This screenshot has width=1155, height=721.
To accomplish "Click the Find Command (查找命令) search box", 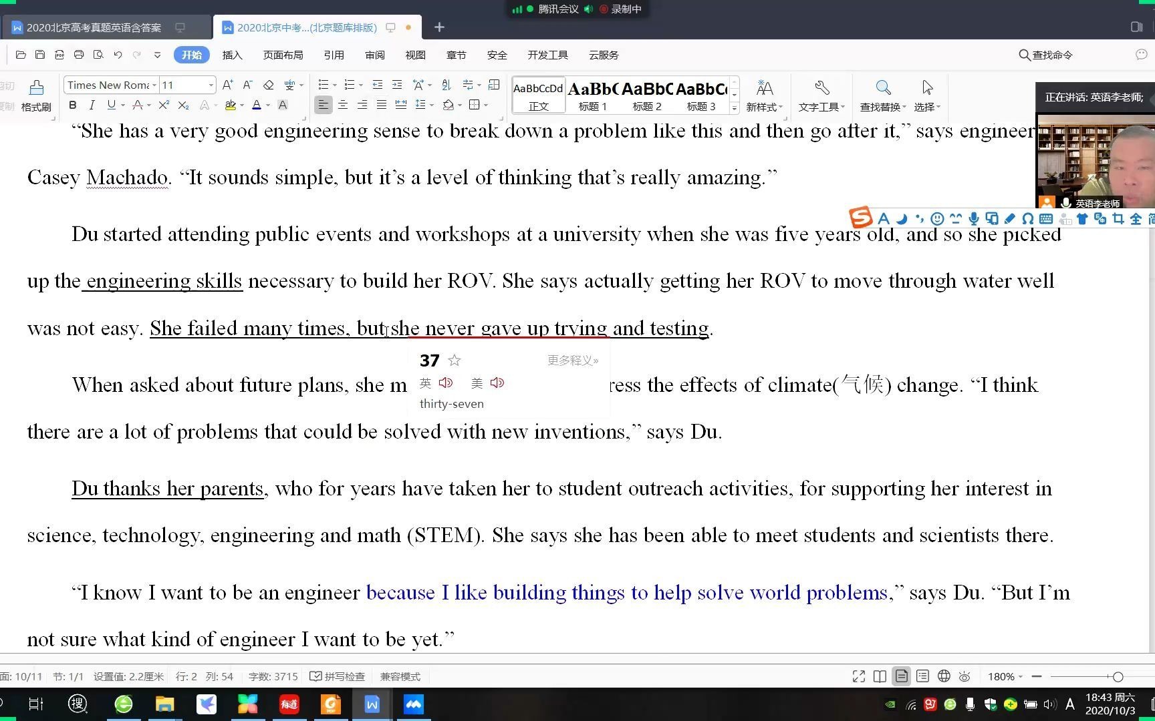I will 1045,55.
